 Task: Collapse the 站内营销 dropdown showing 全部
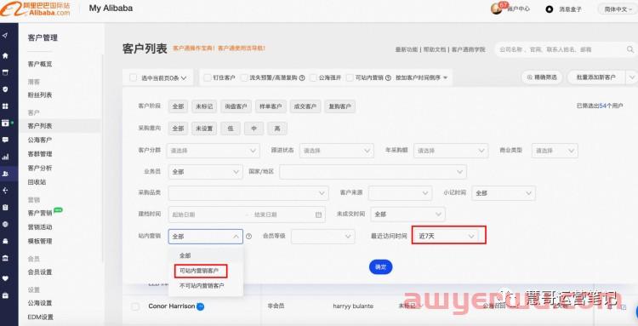click(206, 236)
